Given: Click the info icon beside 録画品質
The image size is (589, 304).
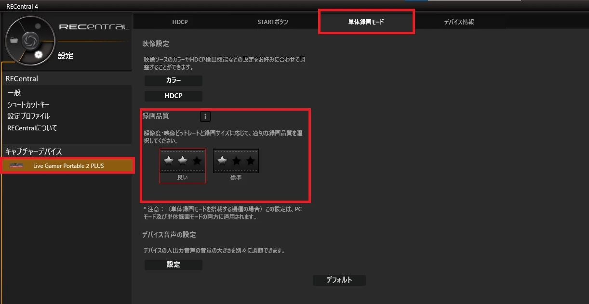Looking at the screenshot, I should (x=205, y=116).
